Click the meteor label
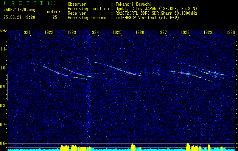Screen dimensions: 238x151 pyautogui.click(x=54, y=12)
